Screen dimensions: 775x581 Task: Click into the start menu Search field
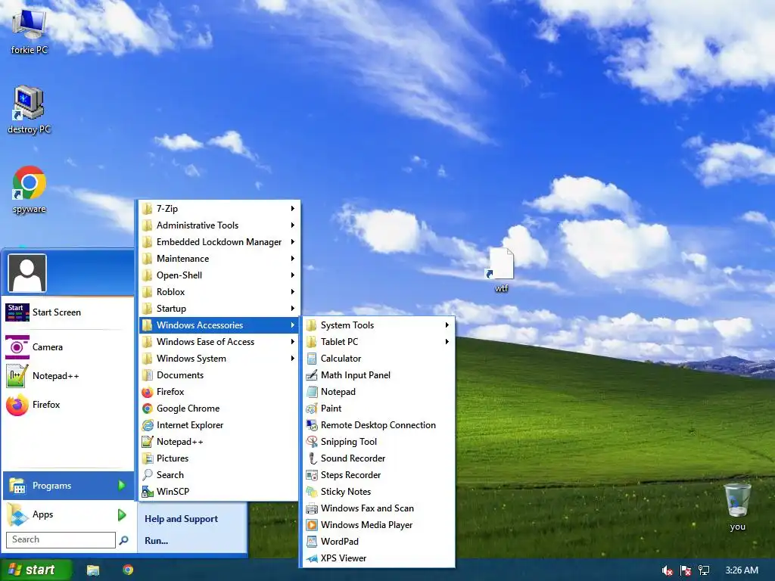(x=61, y=539)
